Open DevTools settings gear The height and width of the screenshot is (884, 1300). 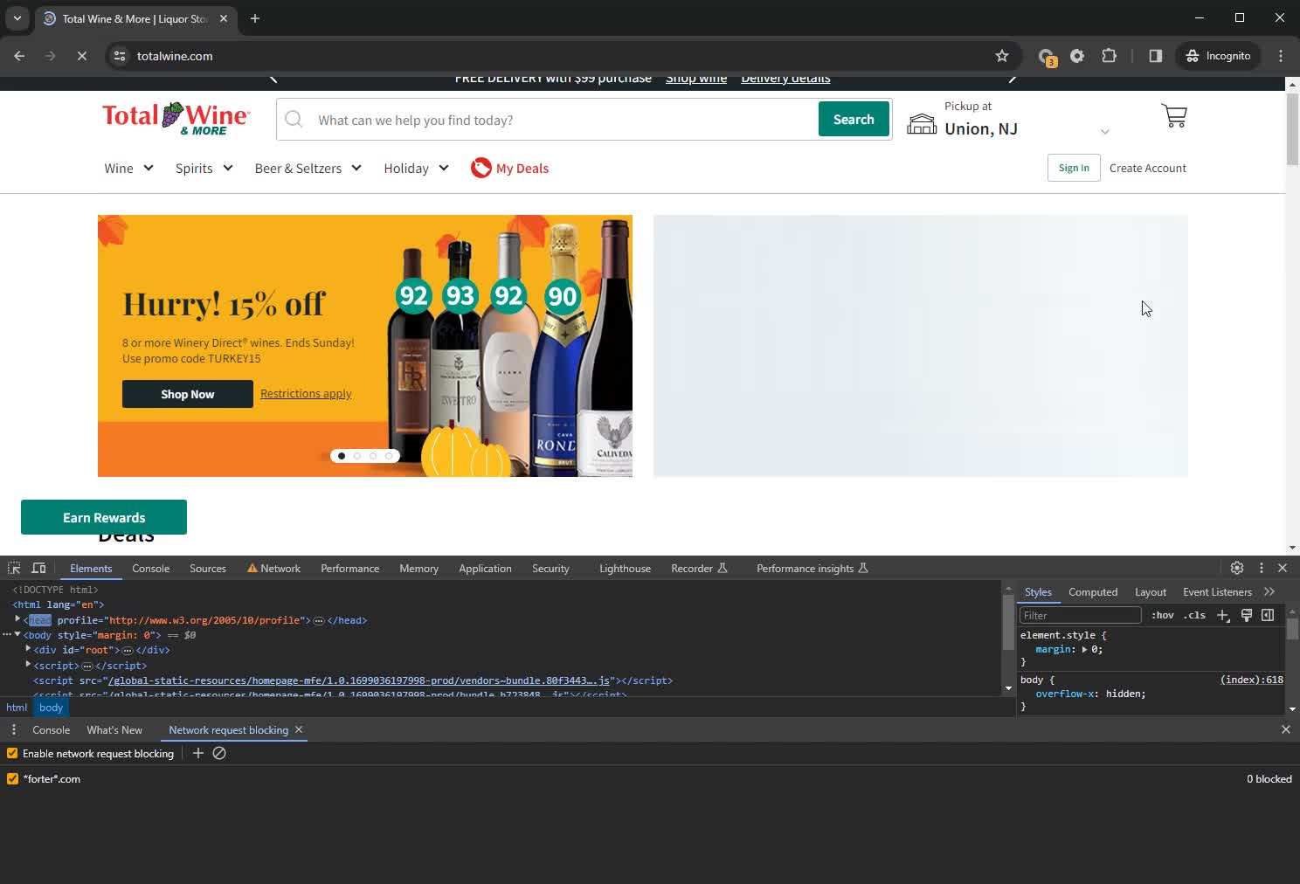click(x=1236, y=568)
